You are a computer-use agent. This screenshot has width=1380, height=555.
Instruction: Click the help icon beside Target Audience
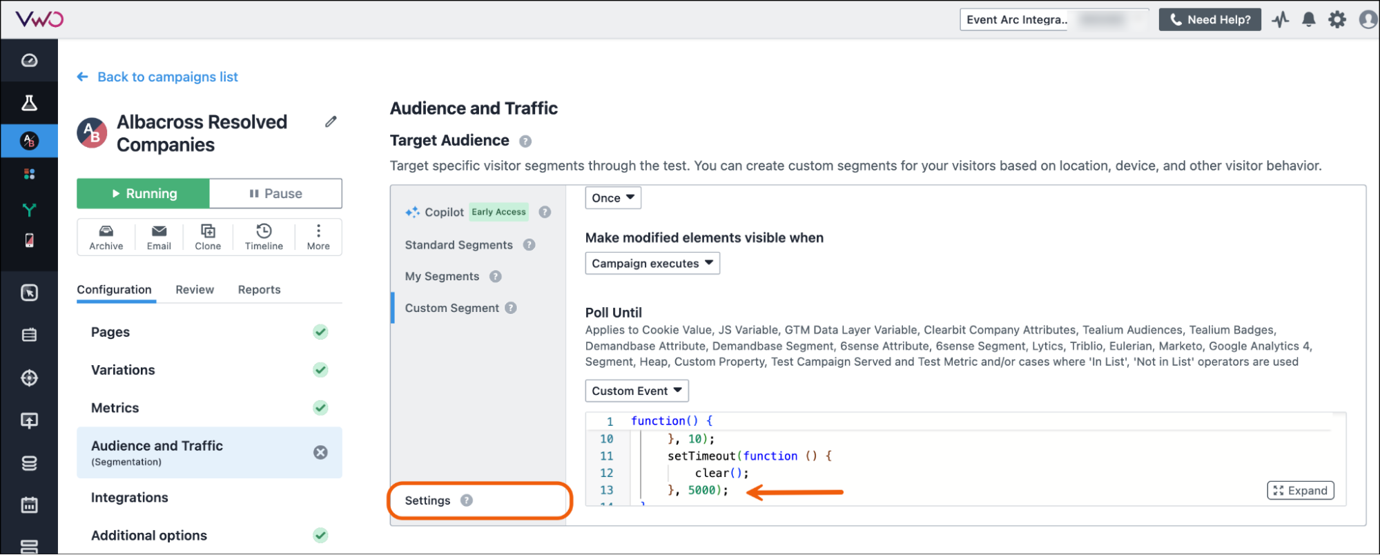click(525, 142)
